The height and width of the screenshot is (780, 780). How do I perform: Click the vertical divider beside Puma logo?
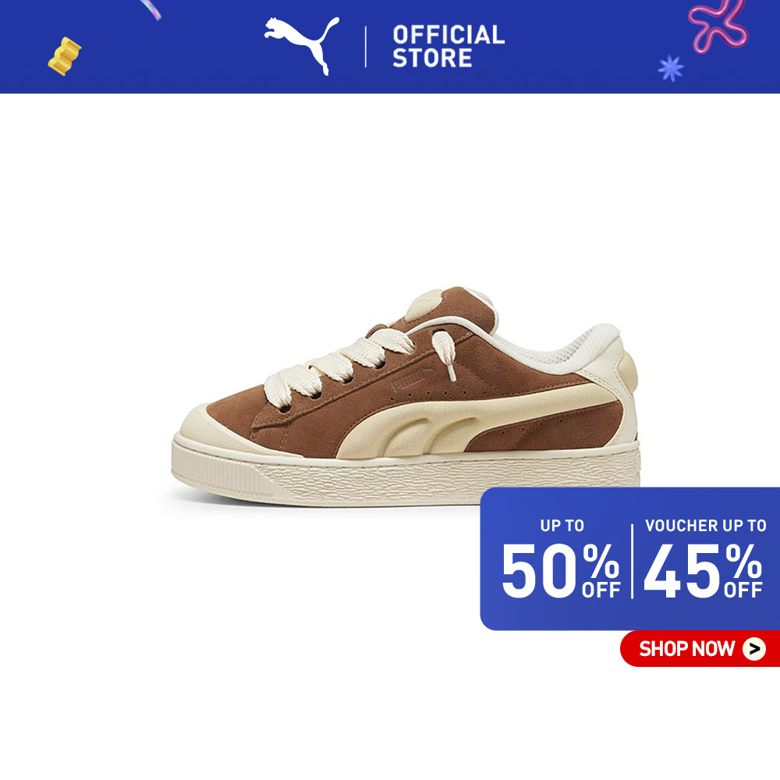point(366,47)
